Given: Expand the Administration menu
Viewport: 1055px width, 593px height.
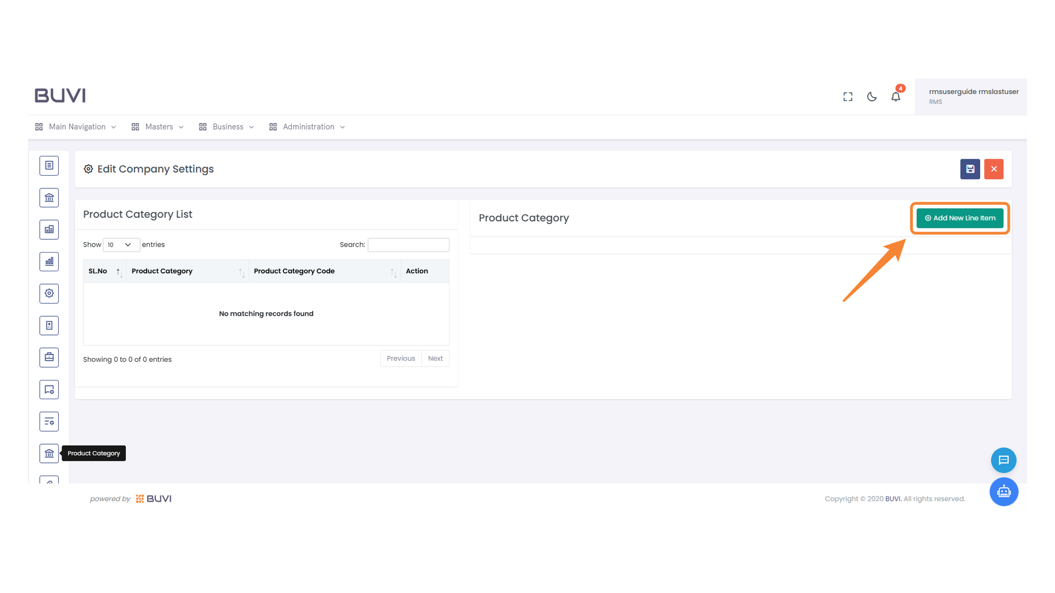Looking at the screenshot, I should coord(308,127).
